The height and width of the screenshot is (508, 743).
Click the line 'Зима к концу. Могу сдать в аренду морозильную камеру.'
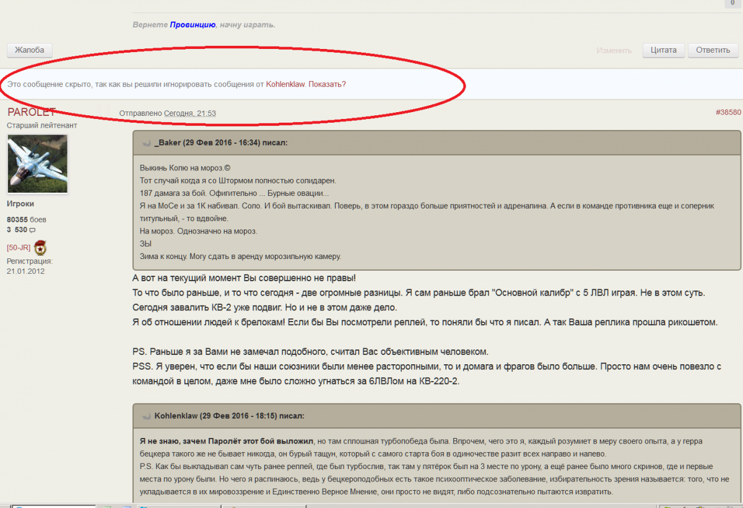[x=240, y=256]
